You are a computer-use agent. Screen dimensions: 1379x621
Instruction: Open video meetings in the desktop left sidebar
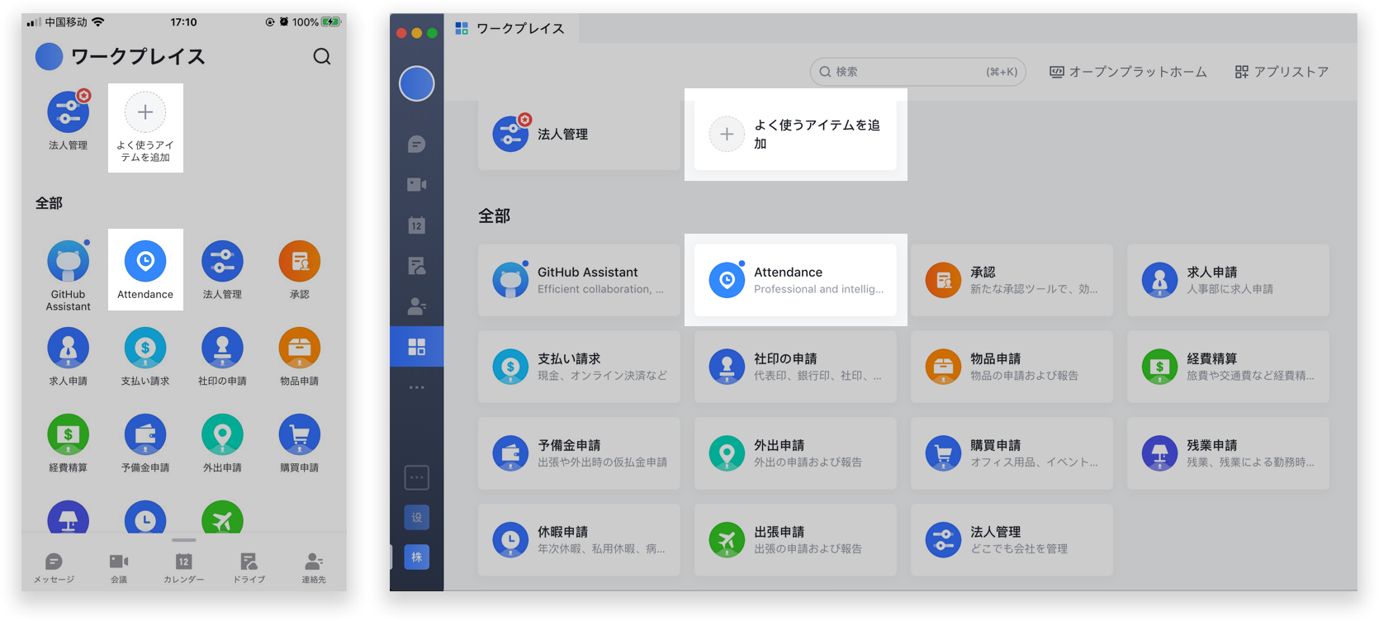(x=416, y=185)
